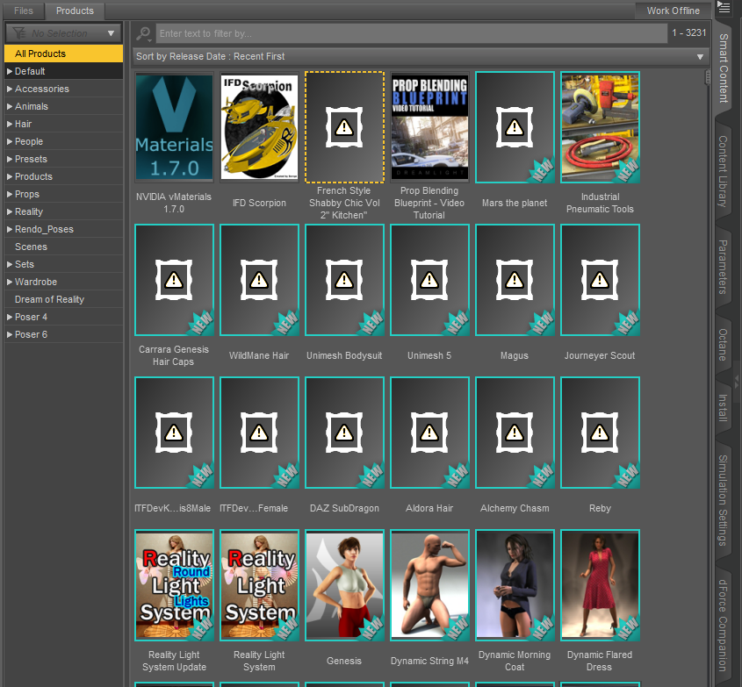Open the Smart Content side tab
Image resolution: width=742 pixels, height=687 pixels.
(x=723, y=68)
